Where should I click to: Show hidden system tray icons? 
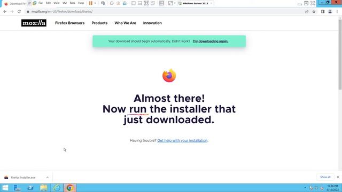(x=305, y=188)
